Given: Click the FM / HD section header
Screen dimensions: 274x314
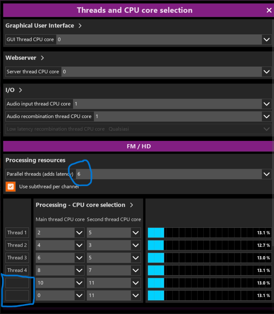Looking at the screenshot, I should (139, 146).
